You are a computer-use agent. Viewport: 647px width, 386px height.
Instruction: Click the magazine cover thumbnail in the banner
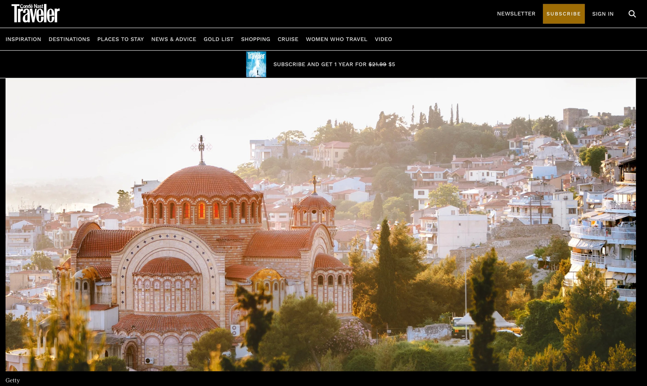pos(256,64)
